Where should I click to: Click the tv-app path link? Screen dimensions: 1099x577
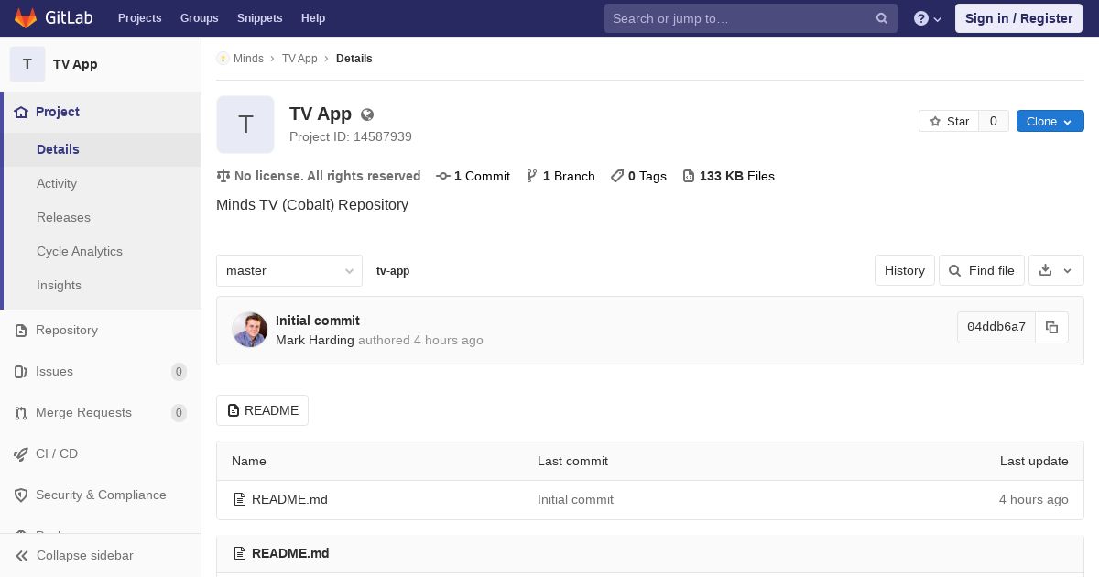[393, 271]
